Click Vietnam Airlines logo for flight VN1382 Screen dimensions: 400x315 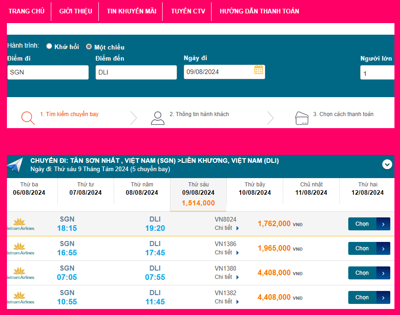(19, 297)
